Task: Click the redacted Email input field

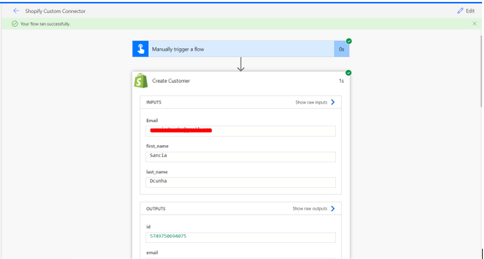Action: [x=241, y=131]
